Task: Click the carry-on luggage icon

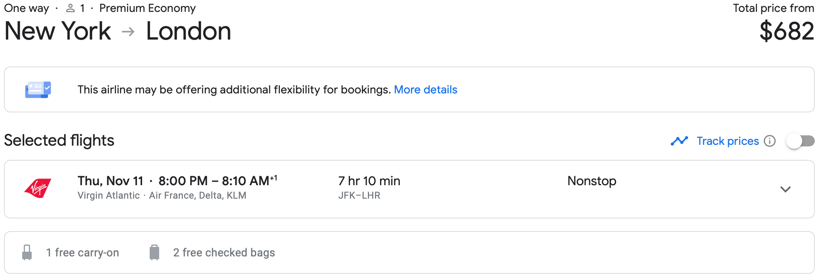Action: [27, 252]
